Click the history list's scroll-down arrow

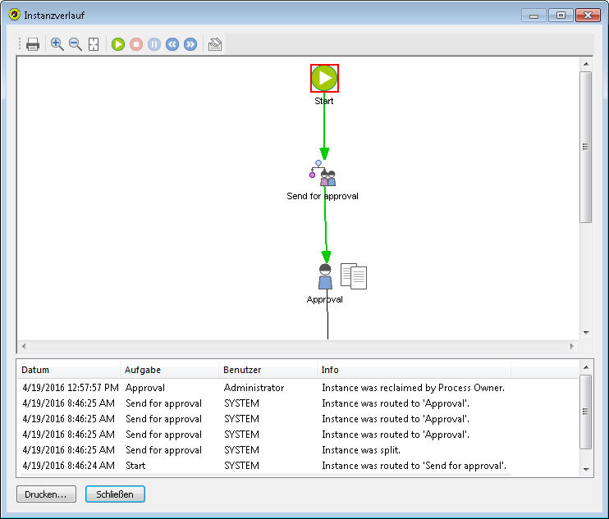[586, 470]
